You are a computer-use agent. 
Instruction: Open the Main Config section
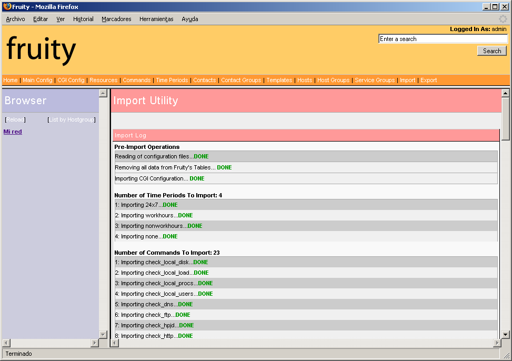point(37,80)
